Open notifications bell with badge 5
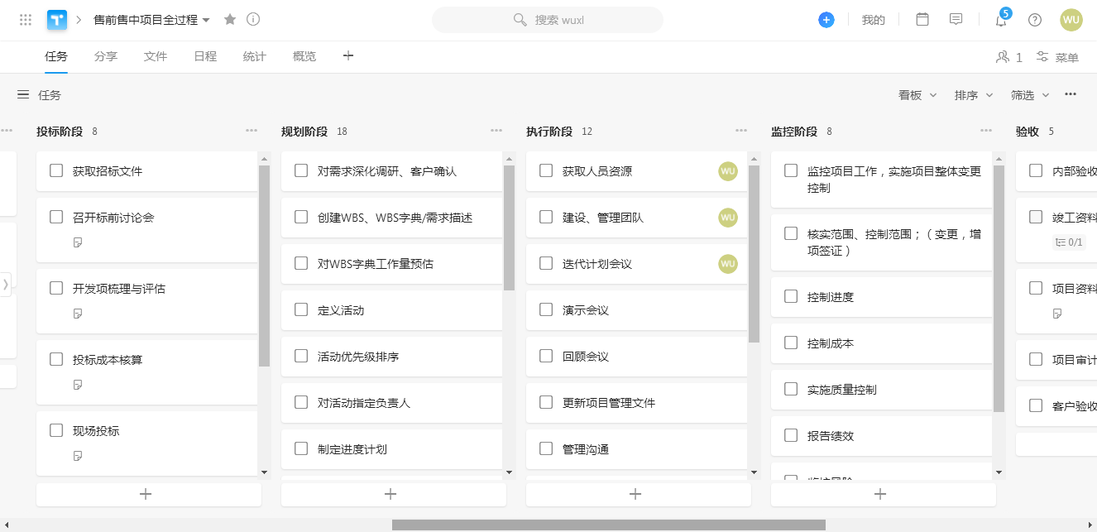 (x=1001, y=18)
